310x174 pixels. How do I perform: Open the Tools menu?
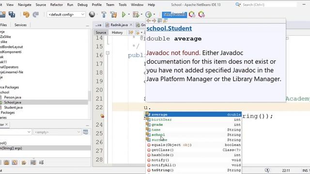tap(123, 4)
